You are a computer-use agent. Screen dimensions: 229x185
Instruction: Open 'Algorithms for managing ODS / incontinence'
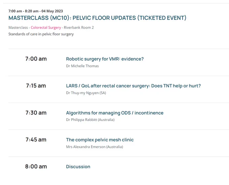coord(115,113)
